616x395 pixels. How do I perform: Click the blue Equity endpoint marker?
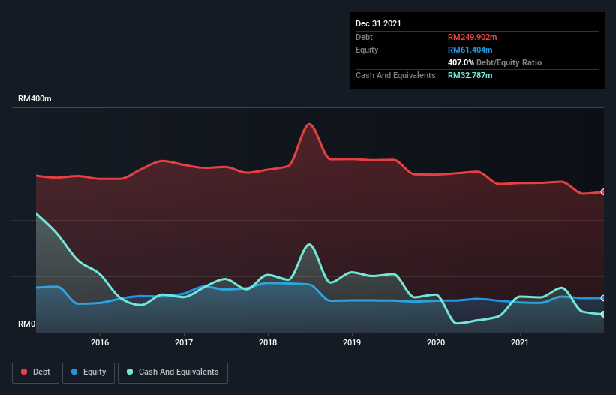tap(603, 298)
